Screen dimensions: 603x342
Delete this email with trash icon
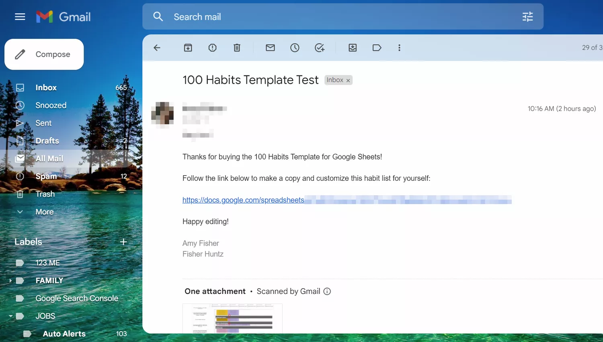click(237, 48)
